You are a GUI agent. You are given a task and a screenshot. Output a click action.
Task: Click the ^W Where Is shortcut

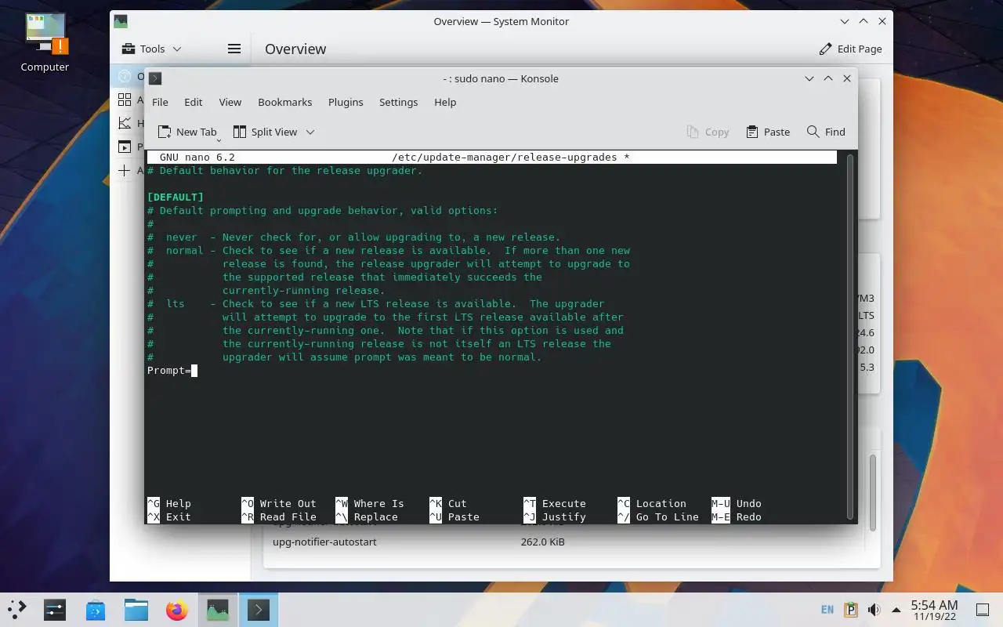(370, 504)
